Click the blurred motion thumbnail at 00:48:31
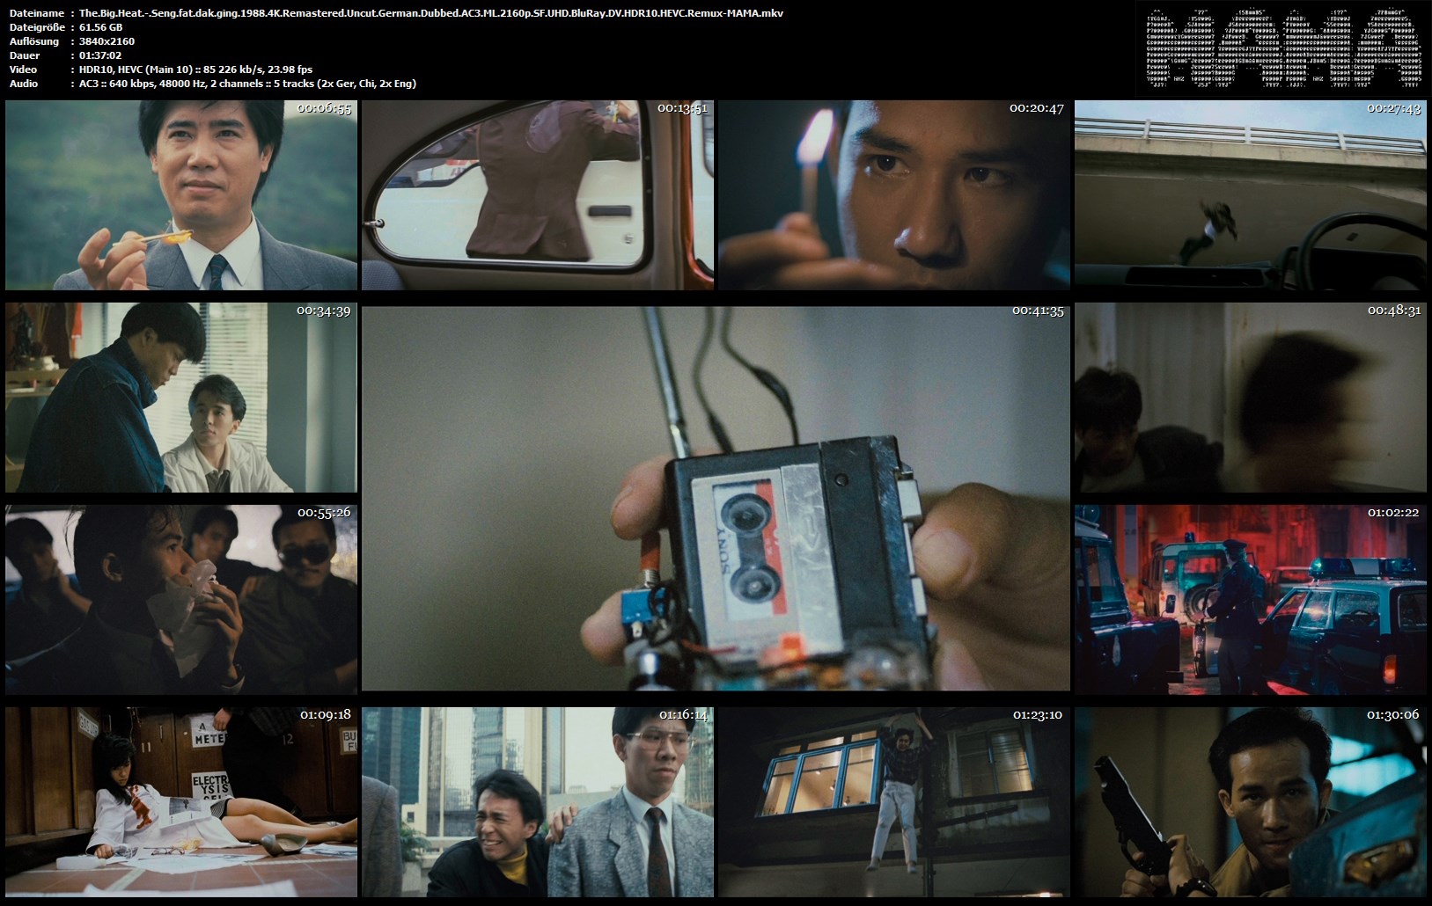Screen dimensions: 1432x906 click(1250, 398)
